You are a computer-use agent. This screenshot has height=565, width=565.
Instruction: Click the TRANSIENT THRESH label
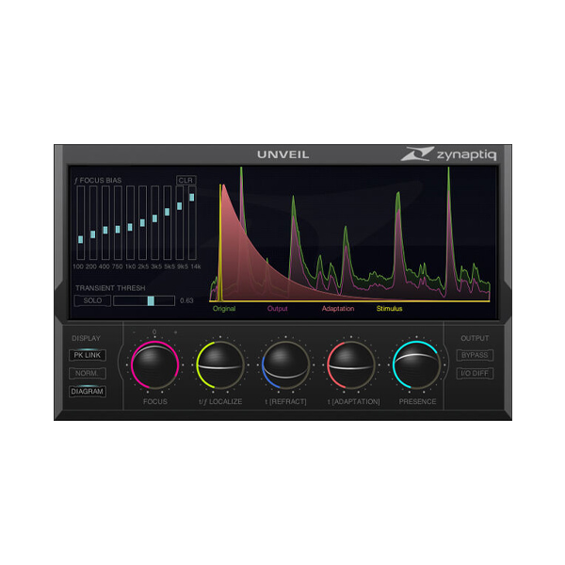[110, 288]
